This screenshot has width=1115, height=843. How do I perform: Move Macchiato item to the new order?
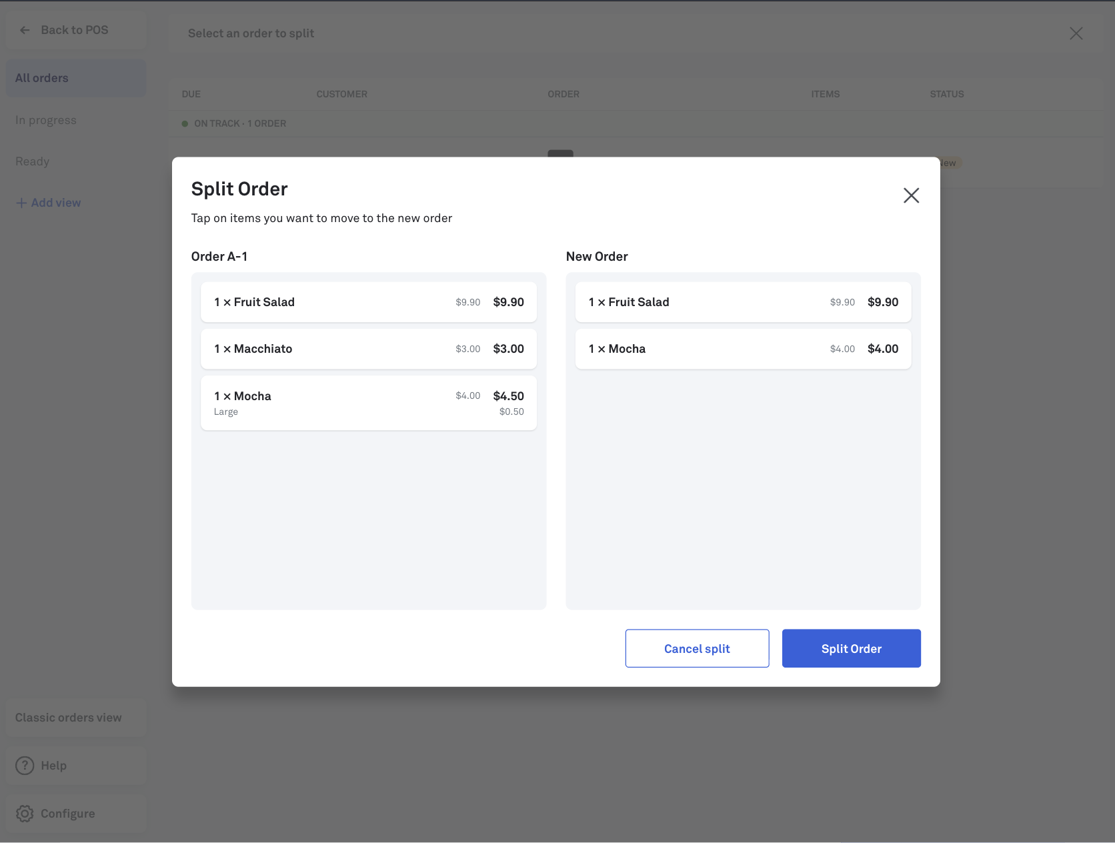click(369, 349)
